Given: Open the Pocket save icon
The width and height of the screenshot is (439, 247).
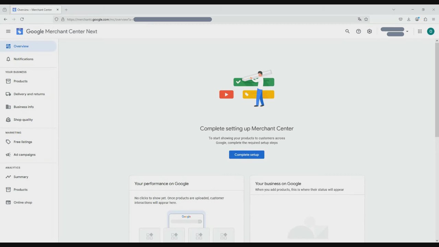Looking at the screenshot, I should [x=400, y=19].
